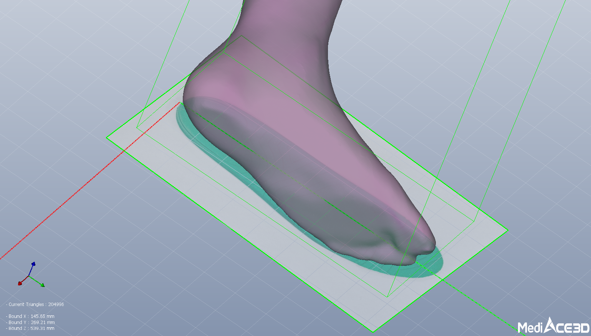The height and width of the screenshot is (336, 591).
Task: Click the Bound Z dimension text
Action: [31, 328]
